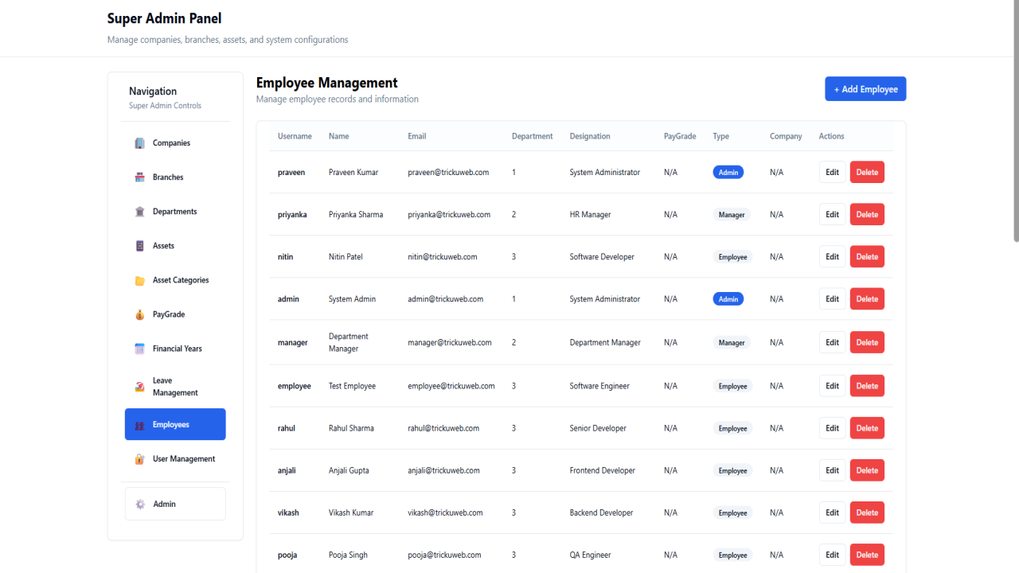Click the Department column header
The height and width of the screenshot is (573, 1019).
(x=533, y=136)
